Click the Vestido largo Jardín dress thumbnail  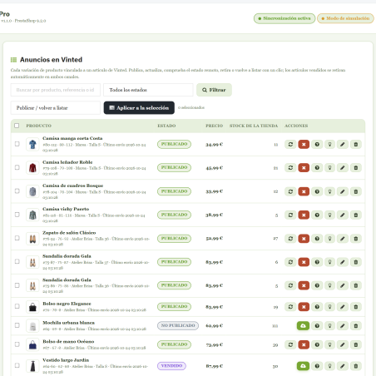32,366
